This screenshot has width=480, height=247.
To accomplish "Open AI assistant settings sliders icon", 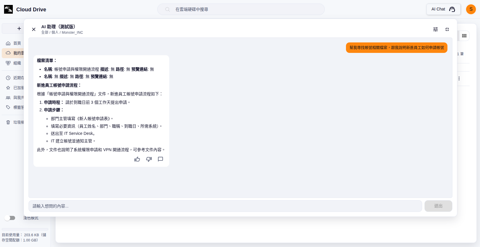I will (436, 29).
